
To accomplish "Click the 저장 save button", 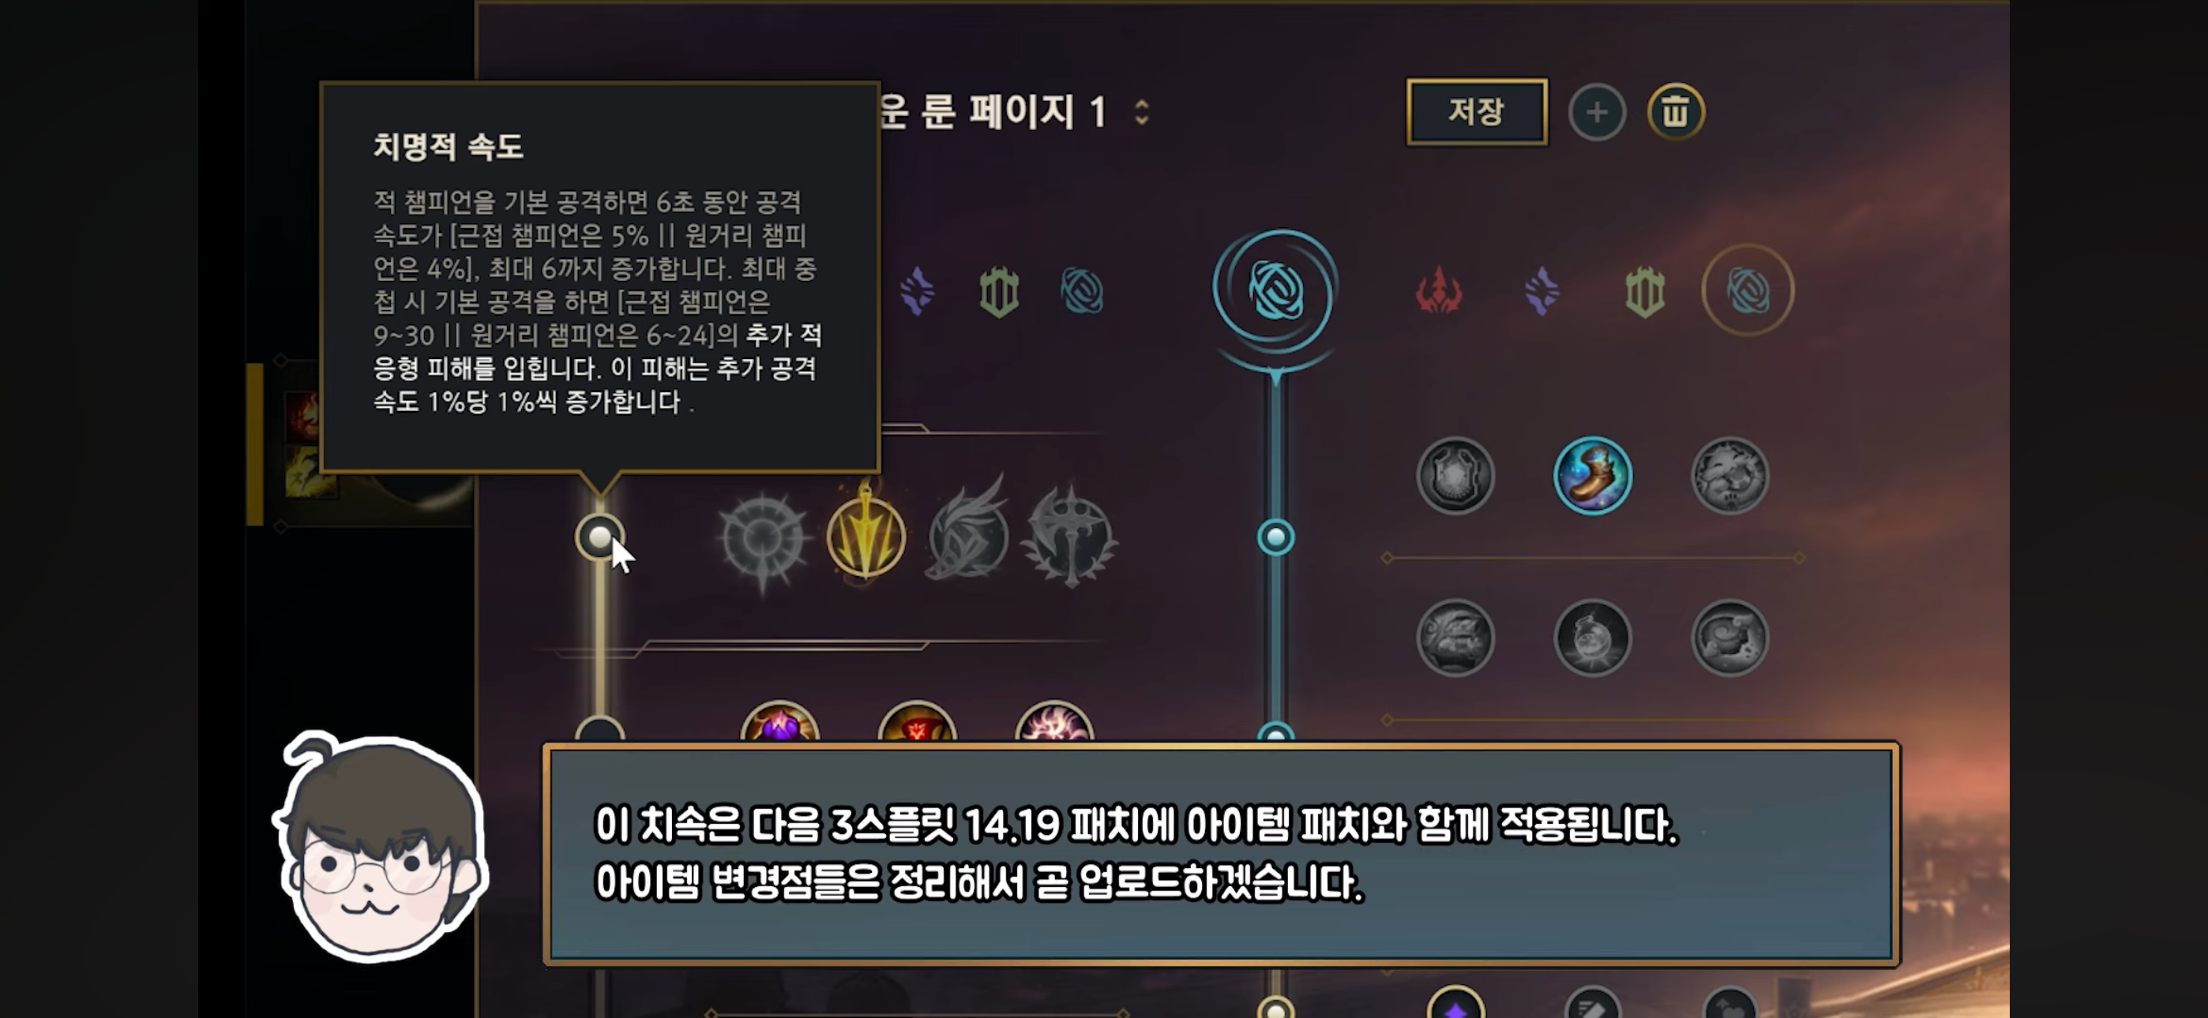I will pos(1476,111).
